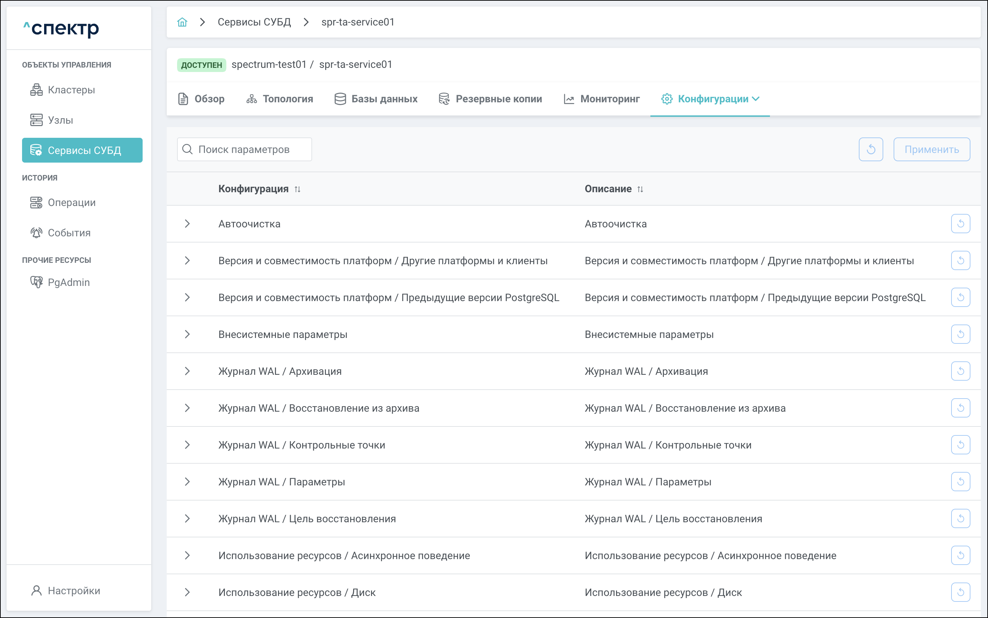Reset Журнал WAL / Архивация row
Image resolution: width=988 pixels, height=618 pixels.
tap(960, 371)
